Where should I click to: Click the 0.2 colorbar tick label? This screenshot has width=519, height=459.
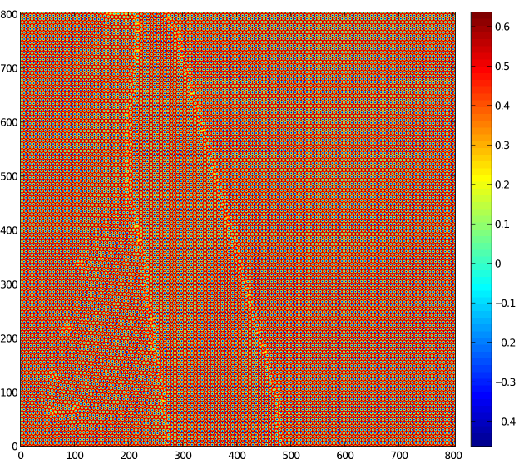(x=502, y=185)
